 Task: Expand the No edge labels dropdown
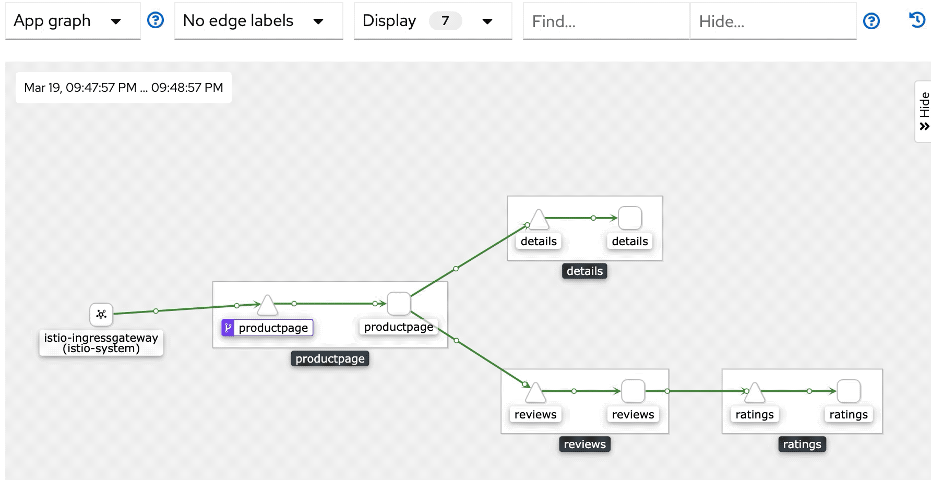point(259,21)
